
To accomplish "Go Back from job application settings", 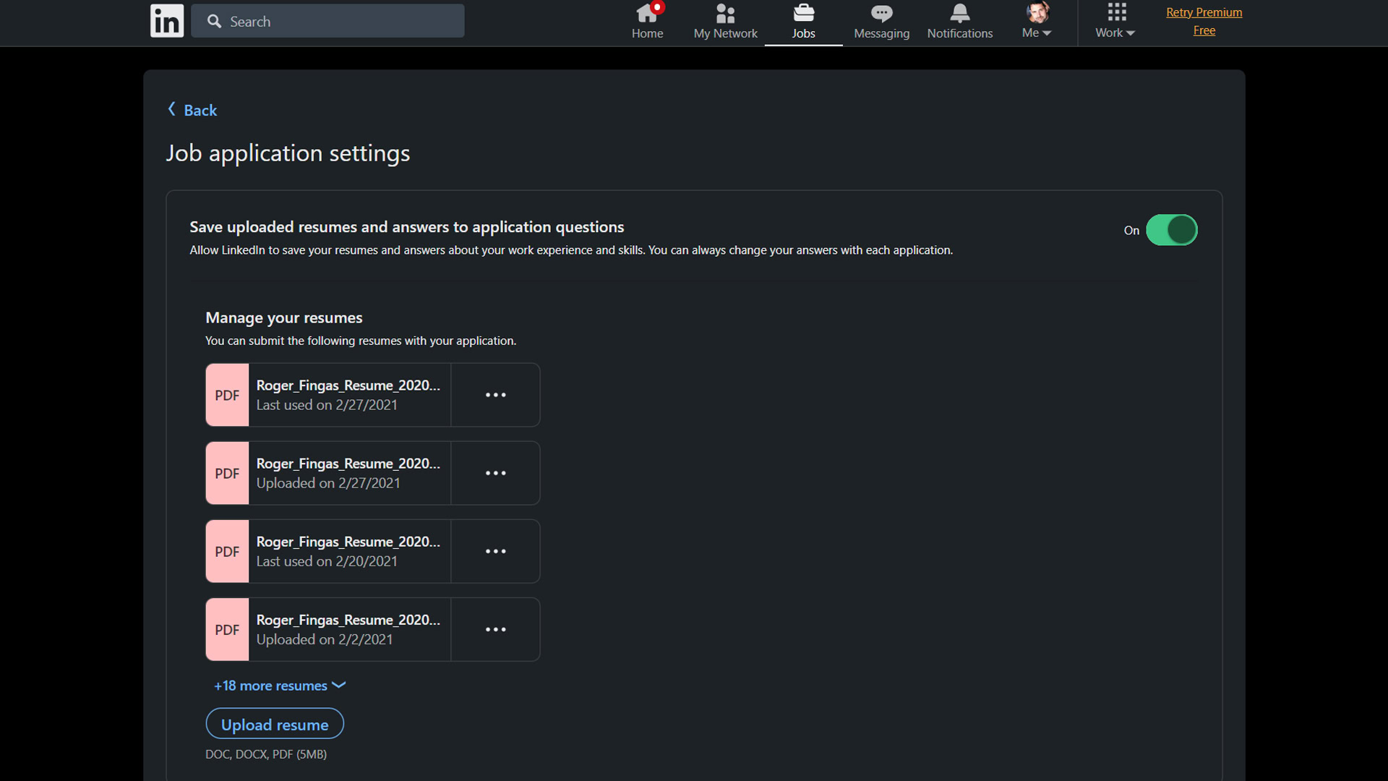I will pos(192,110).
